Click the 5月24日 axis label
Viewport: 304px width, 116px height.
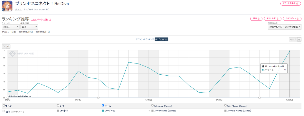coord(219,100)
